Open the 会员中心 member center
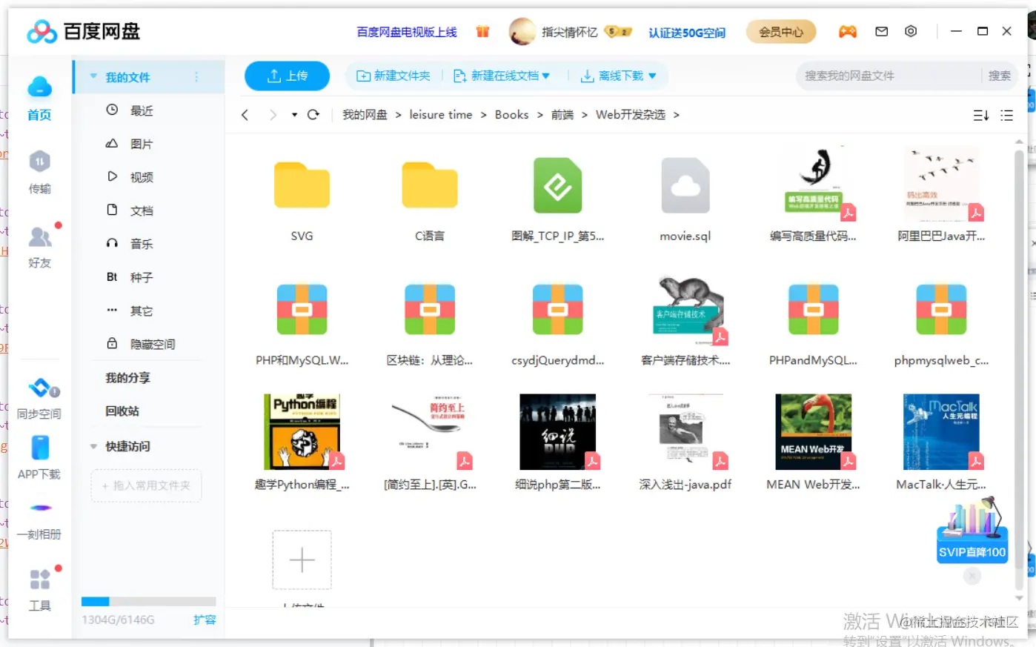 click(x=781, y=31)
